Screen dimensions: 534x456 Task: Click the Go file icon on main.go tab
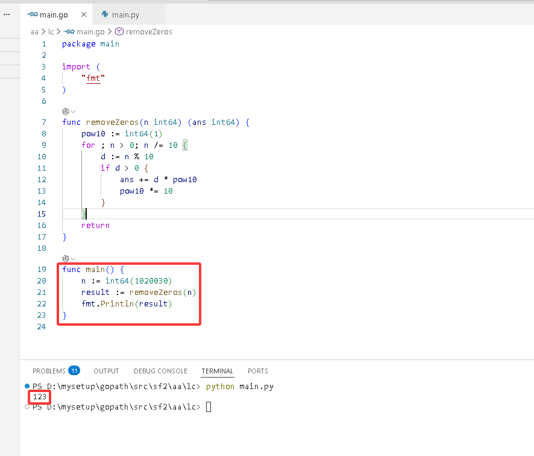pyautogui.click(x=32, y=14)
